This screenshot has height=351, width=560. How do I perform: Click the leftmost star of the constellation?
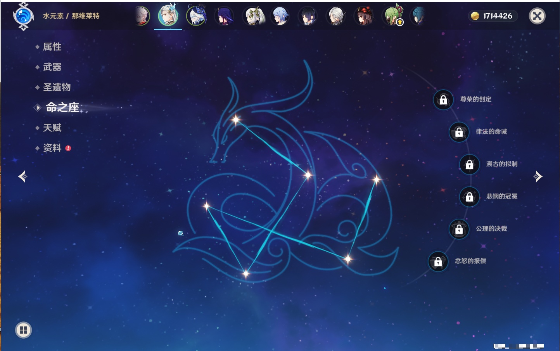[206, 206]
